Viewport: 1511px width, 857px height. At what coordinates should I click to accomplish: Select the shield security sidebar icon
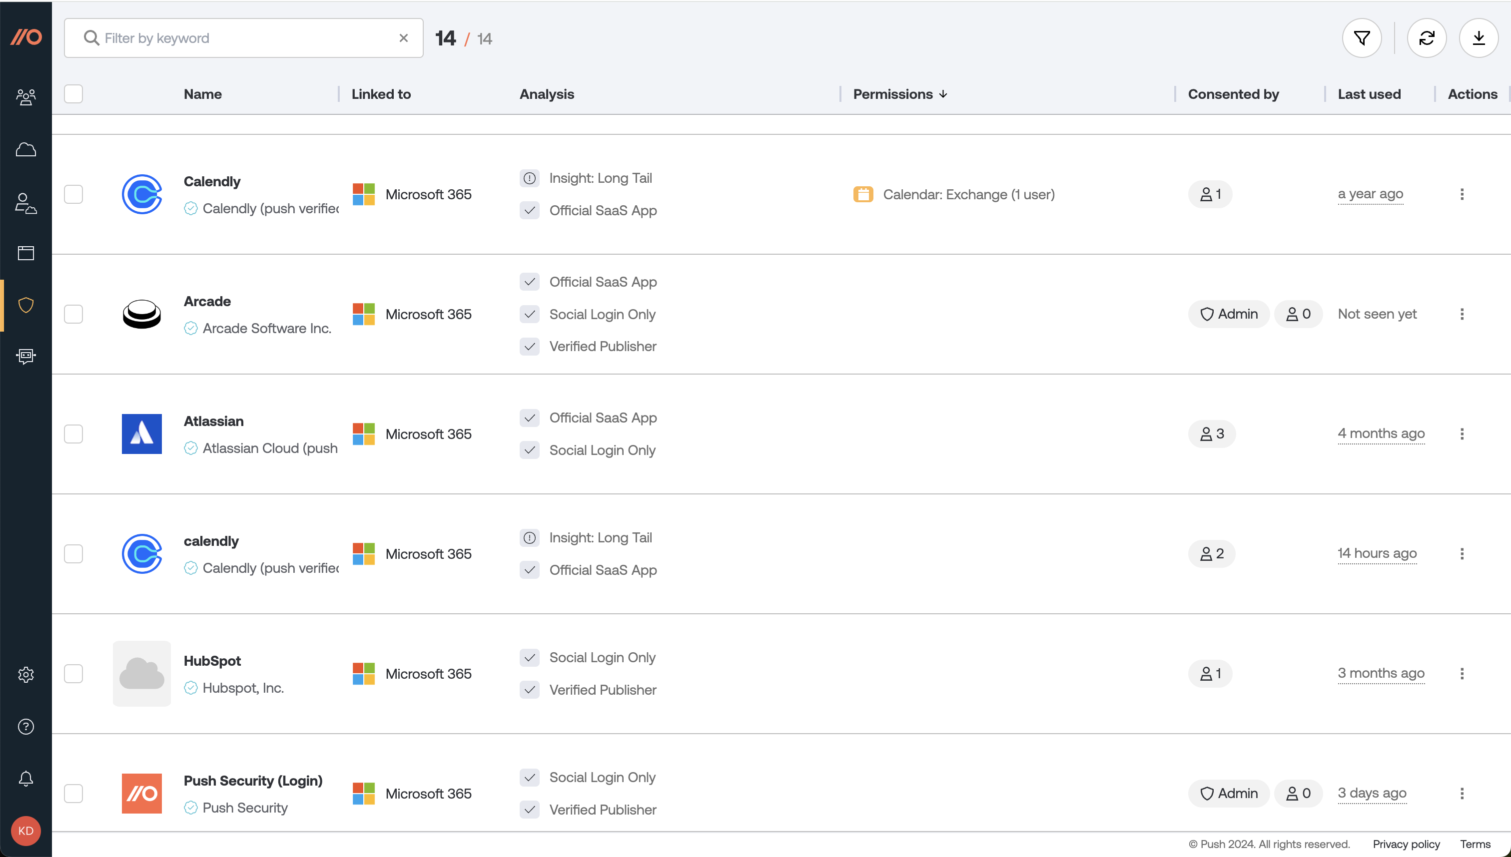pos(26,305)
